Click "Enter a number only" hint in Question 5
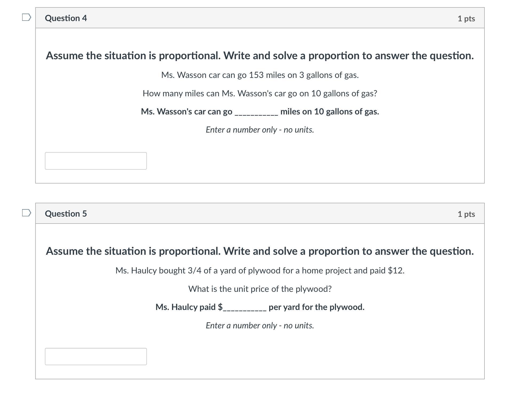Viewport: 532px width, 398px height. (x=260, y=325)
